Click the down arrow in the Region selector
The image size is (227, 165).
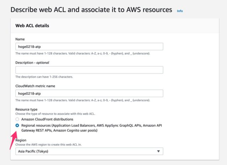tap(159, 151)
